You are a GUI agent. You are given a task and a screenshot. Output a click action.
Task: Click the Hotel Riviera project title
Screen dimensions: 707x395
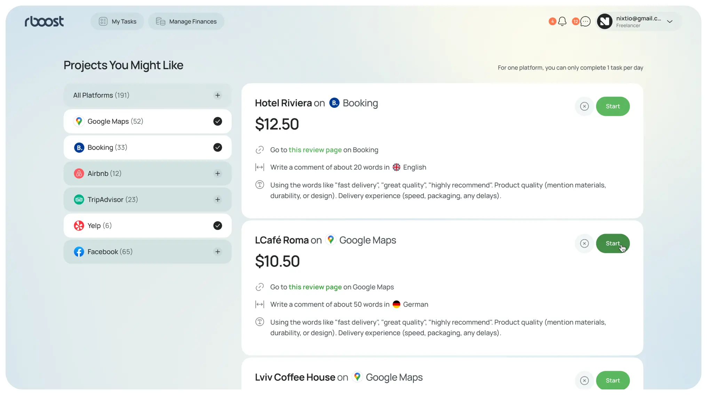(x=283, y=103)
